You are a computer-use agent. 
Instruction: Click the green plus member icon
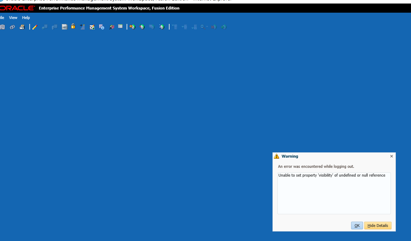pyautogui.click(x=223, y=27)
